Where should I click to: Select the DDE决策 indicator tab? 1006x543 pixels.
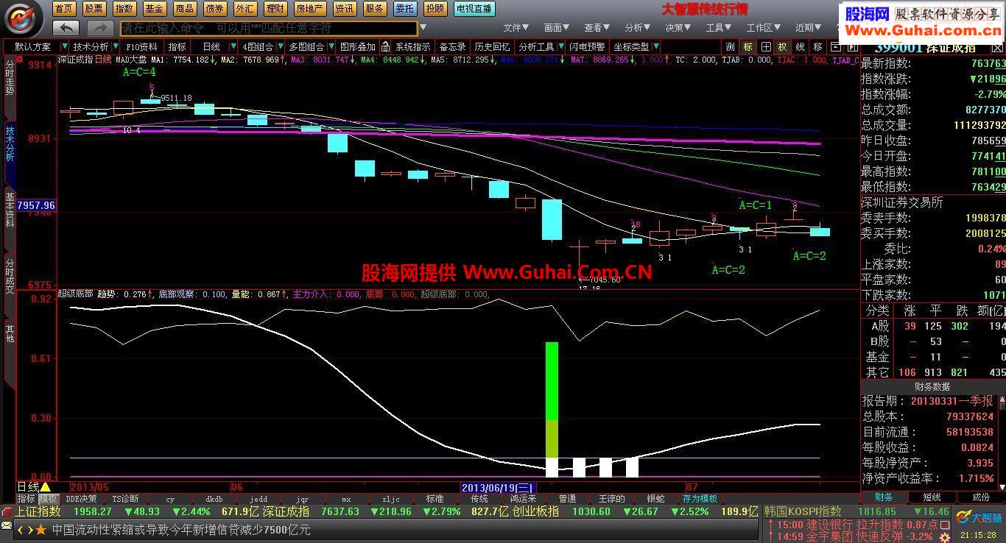(x=81, y=498)
